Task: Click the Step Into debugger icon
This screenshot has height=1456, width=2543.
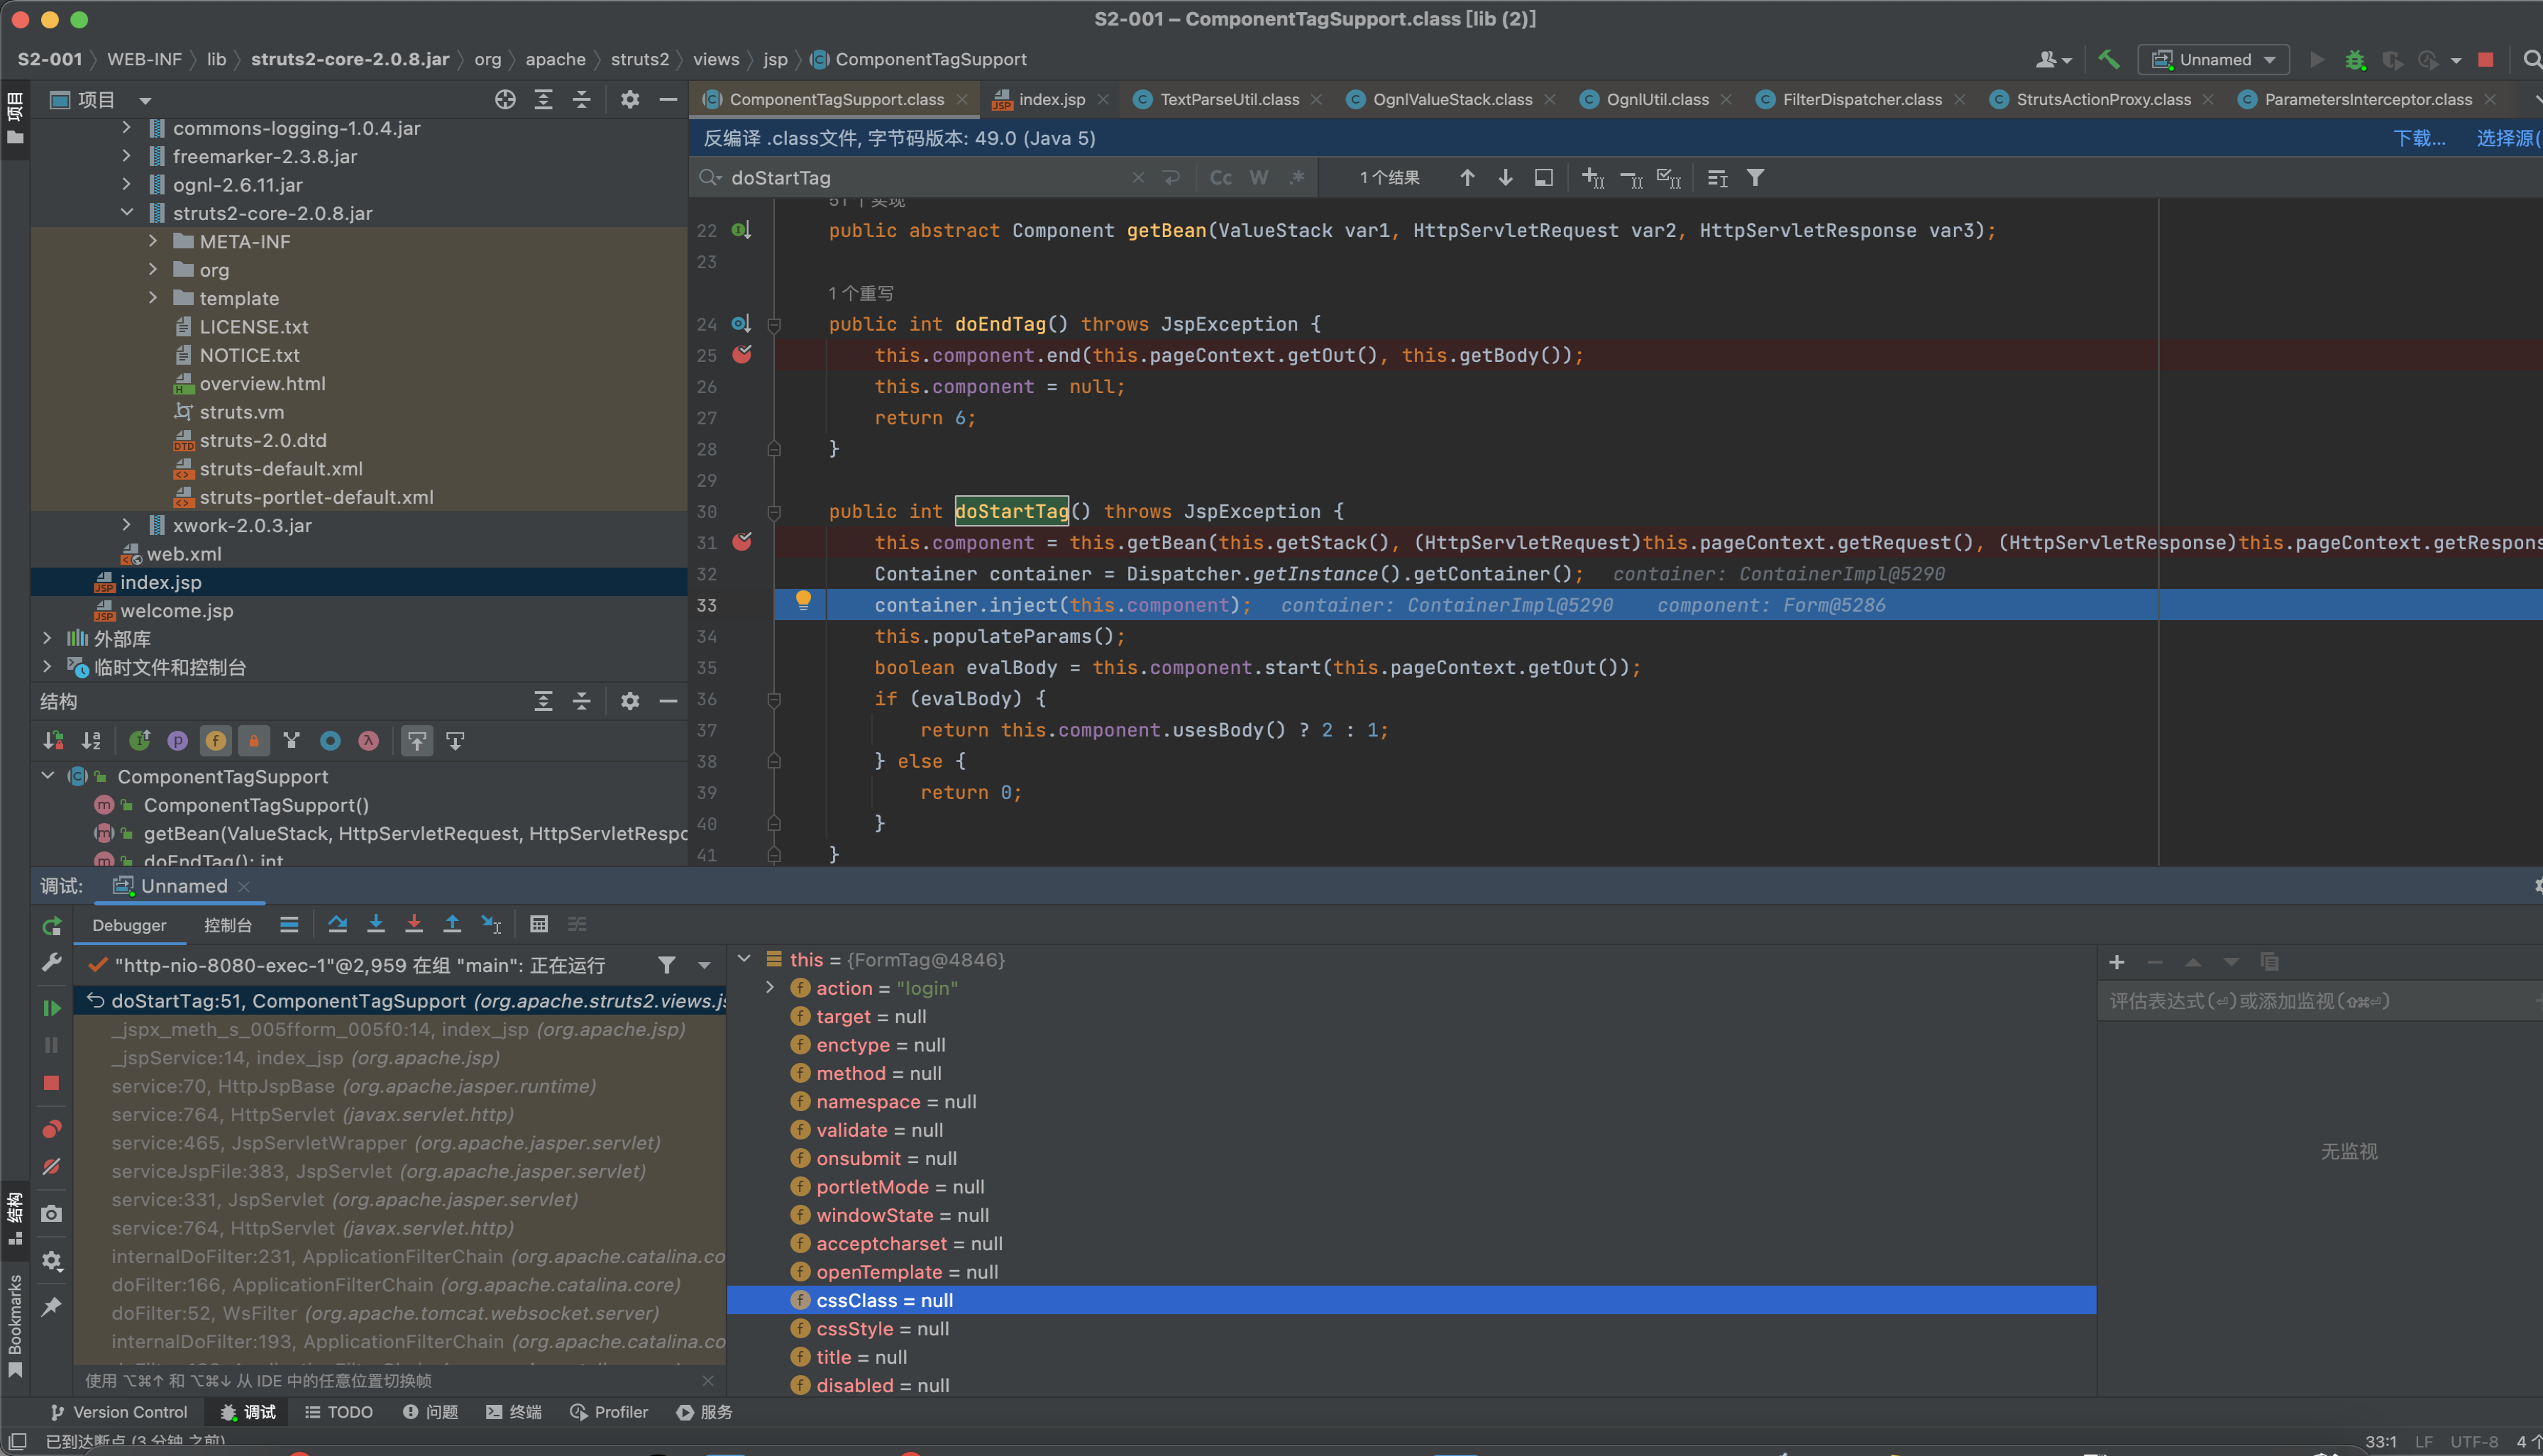Action: (376, 924)
